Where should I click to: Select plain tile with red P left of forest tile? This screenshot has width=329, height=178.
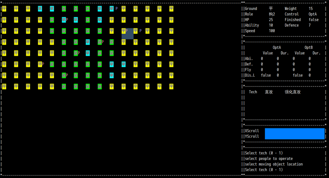coord(40,64)
